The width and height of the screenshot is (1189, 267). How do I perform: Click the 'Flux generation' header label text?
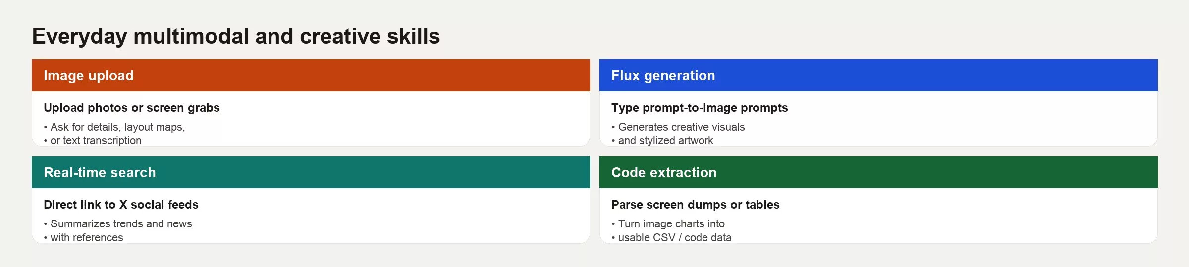click(x=663, y=76)
